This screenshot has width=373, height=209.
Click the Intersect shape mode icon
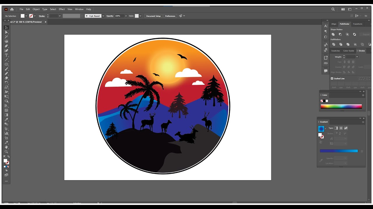(x=347, y=34)
